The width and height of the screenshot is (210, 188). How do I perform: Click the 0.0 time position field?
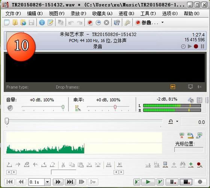pos(193,122)
